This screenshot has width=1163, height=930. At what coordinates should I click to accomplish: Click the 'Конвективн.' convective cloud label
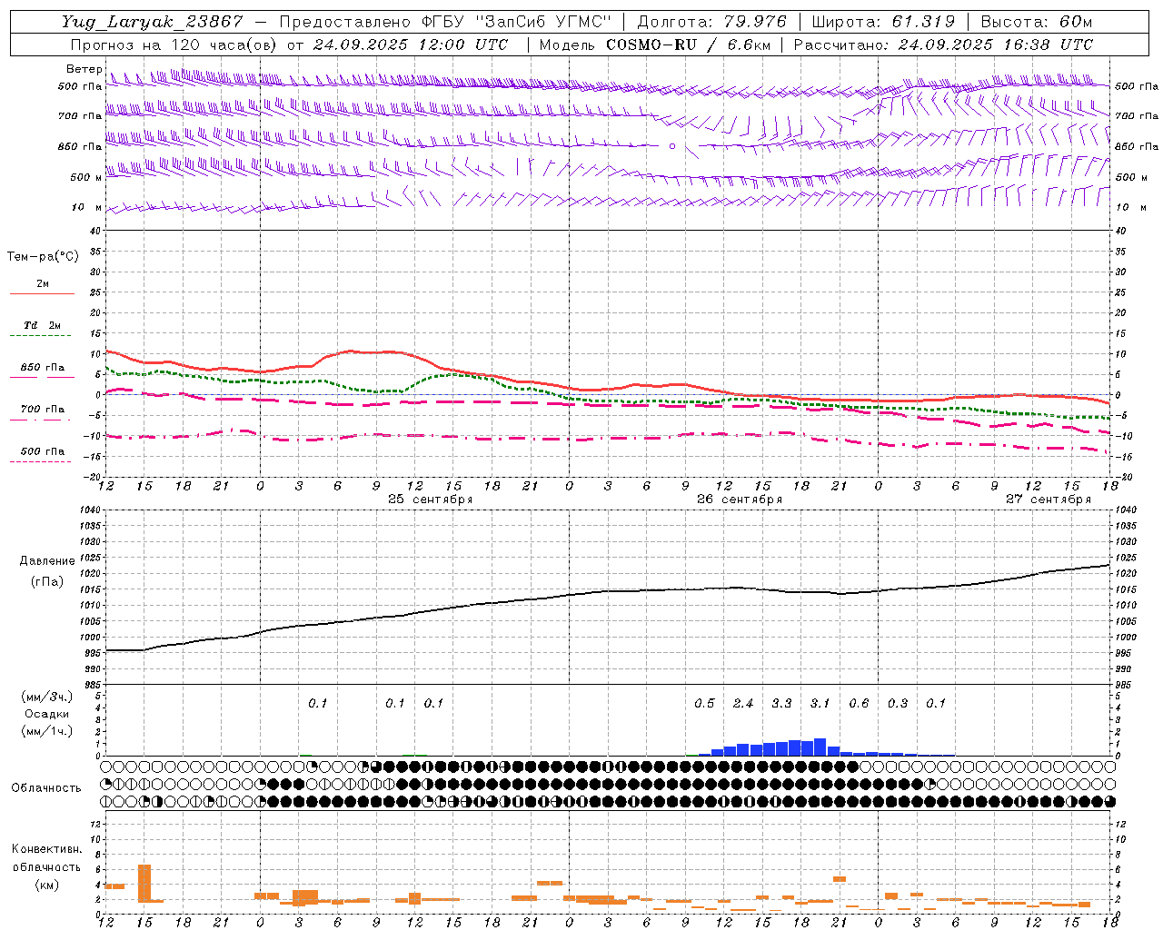pos(46,849)
